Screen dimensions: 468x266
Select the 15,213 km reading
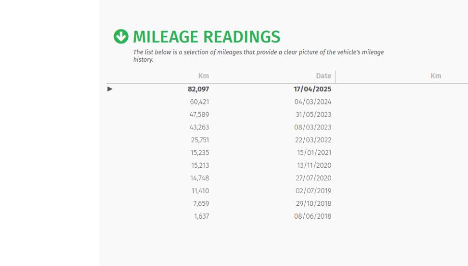point(200,166)
